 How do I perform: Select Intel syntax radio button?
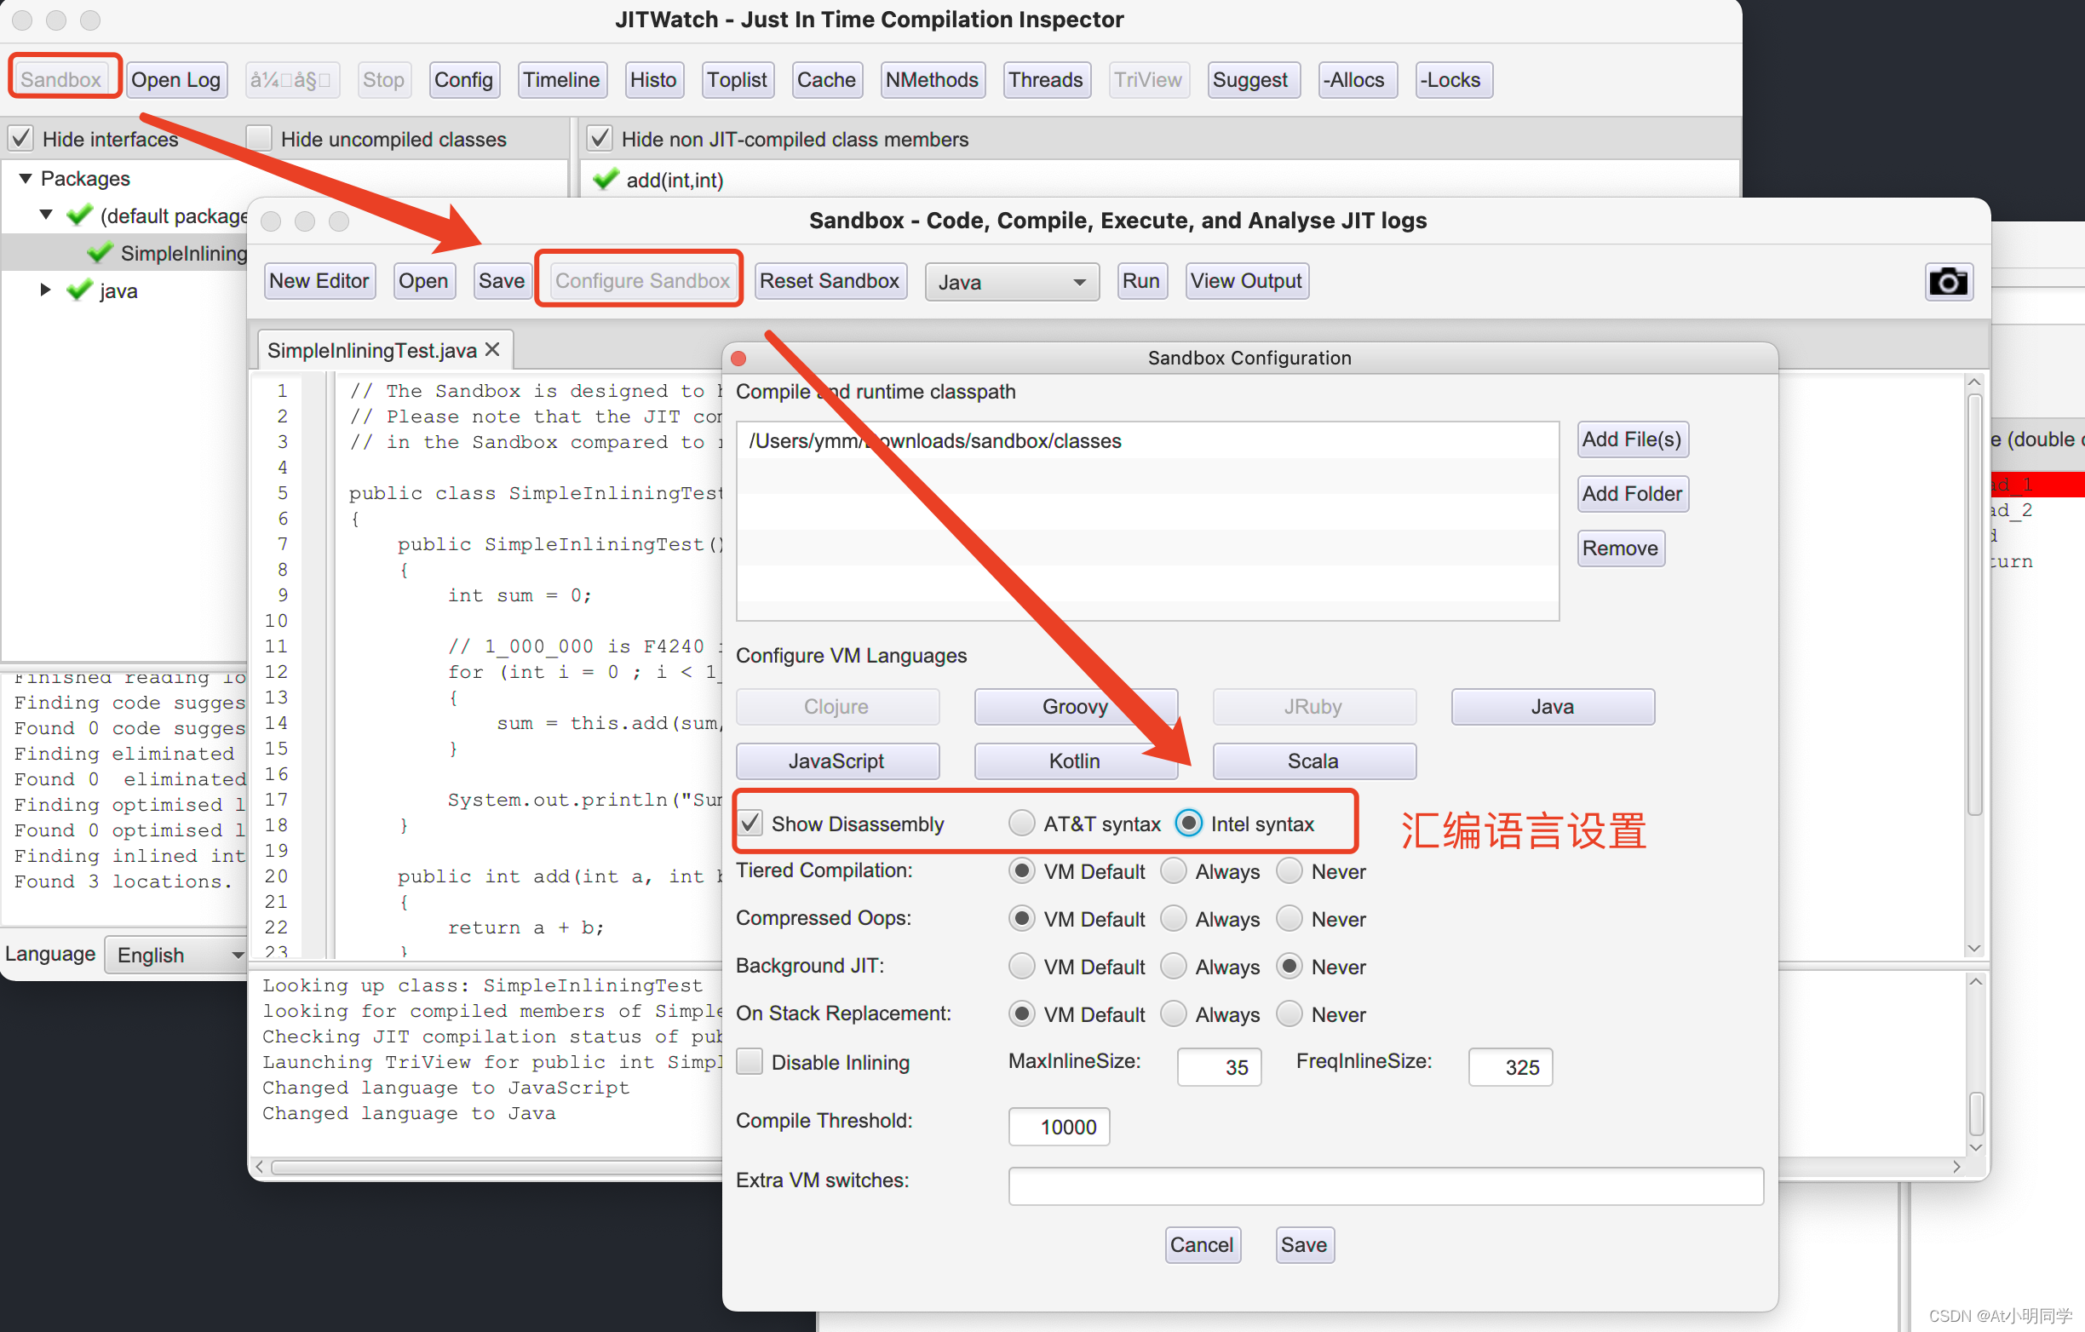pos(1189,823)
